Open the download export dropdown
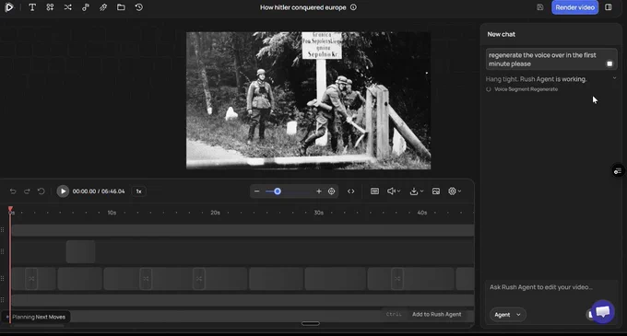Screen dimensions: 627x336 pyautogui.click(x=416, y=191)
